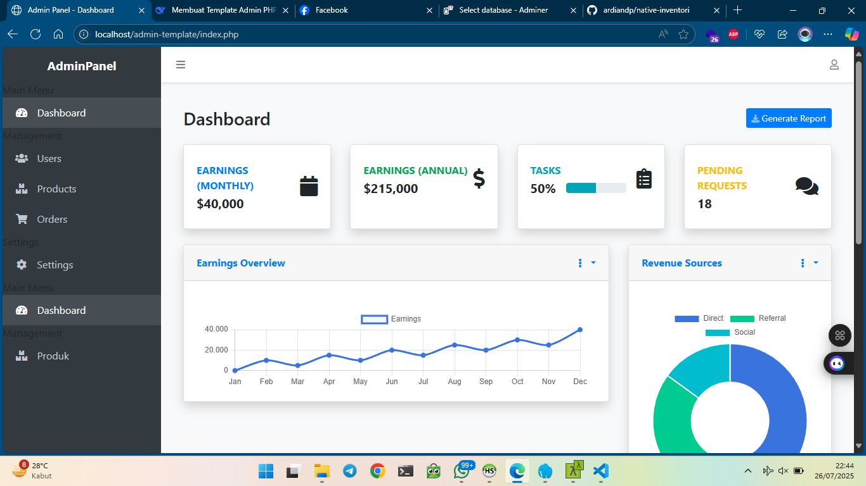Image resolution: width=866 pixels, height=486 pixels.
Task: Open the Earnings Overview options dropdown
Action: click(586, 263)
